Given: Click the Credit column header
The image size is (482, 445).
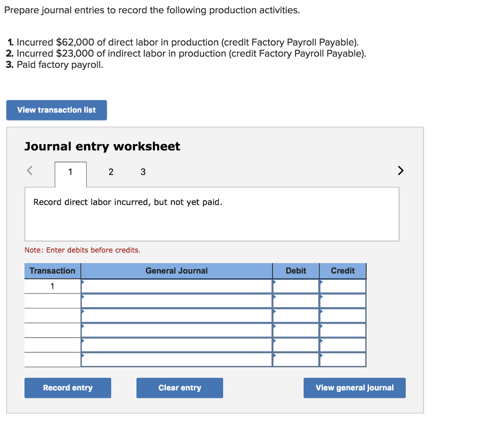Looking at the screenshot, I should coord(343,271).
